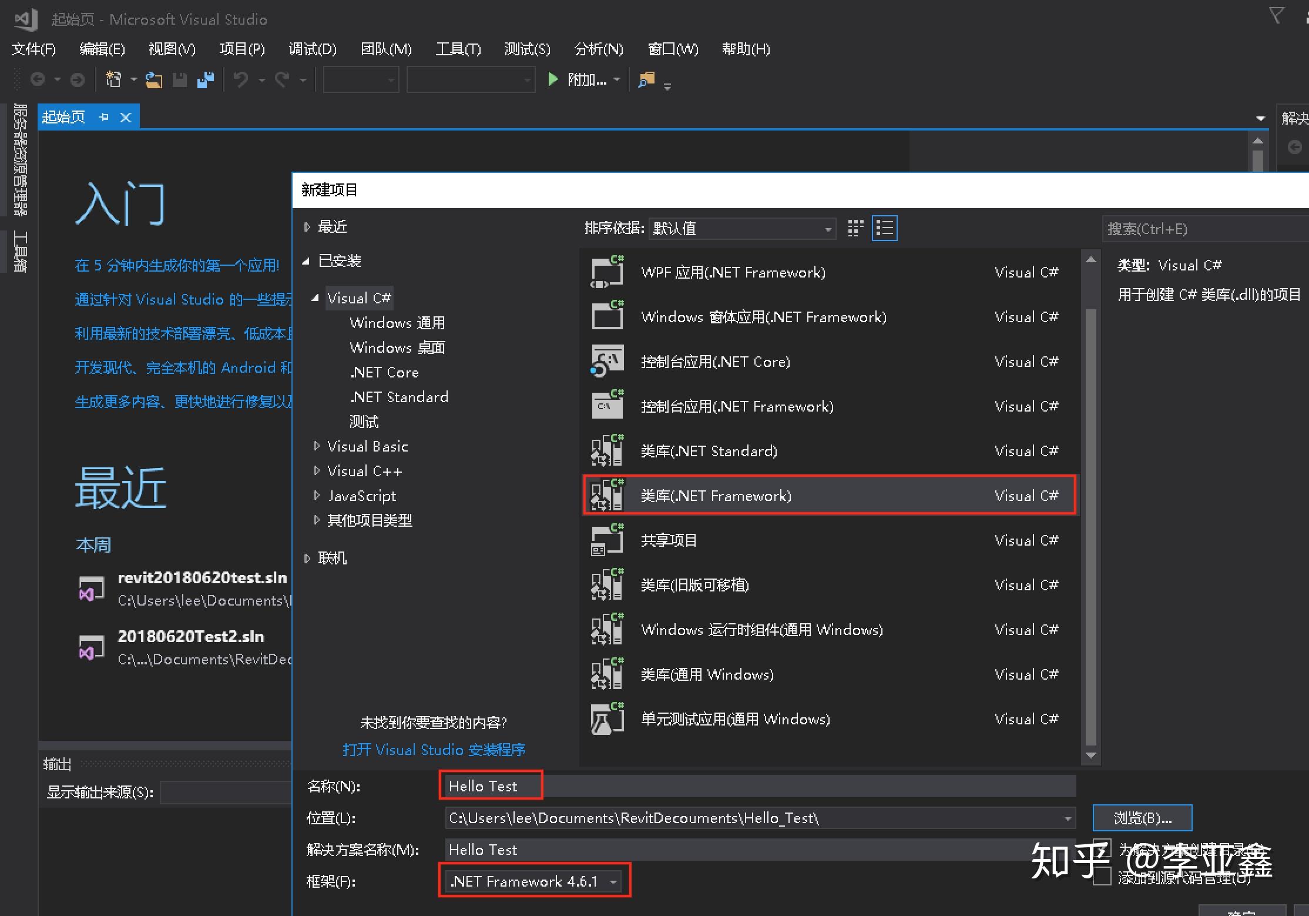Click the template search box 搜索(Ctrl+E)
Screen dimensions: 1309x916
pos(1204,229)
